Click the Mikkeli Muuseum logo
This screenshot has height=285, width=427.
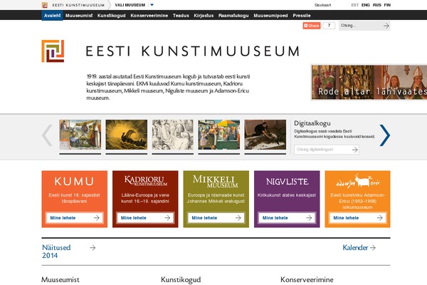click(215, 182)
